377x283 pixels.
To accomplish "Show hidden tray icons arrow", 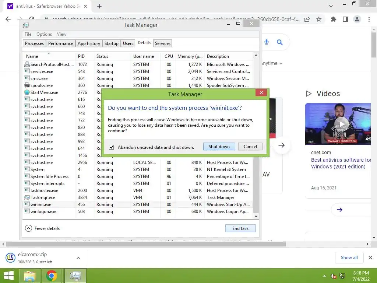I will pos(325,276).
